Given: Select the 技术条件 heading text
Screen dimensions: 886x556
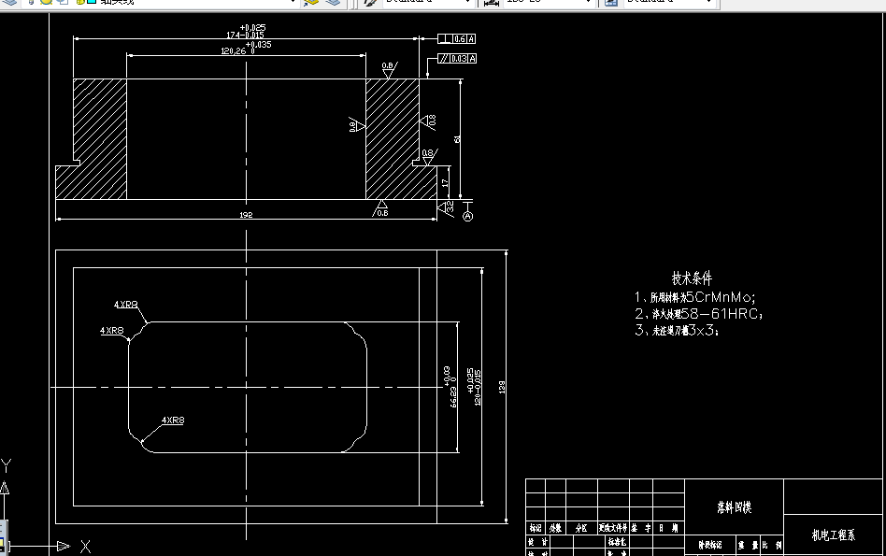Looking at the screenshot, I should click(x=692, y=278).
